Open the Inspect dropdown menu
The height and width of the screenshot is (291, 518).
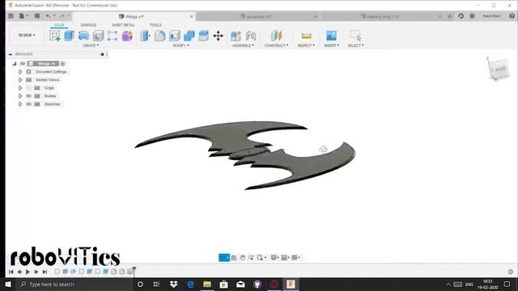[306, 45]
